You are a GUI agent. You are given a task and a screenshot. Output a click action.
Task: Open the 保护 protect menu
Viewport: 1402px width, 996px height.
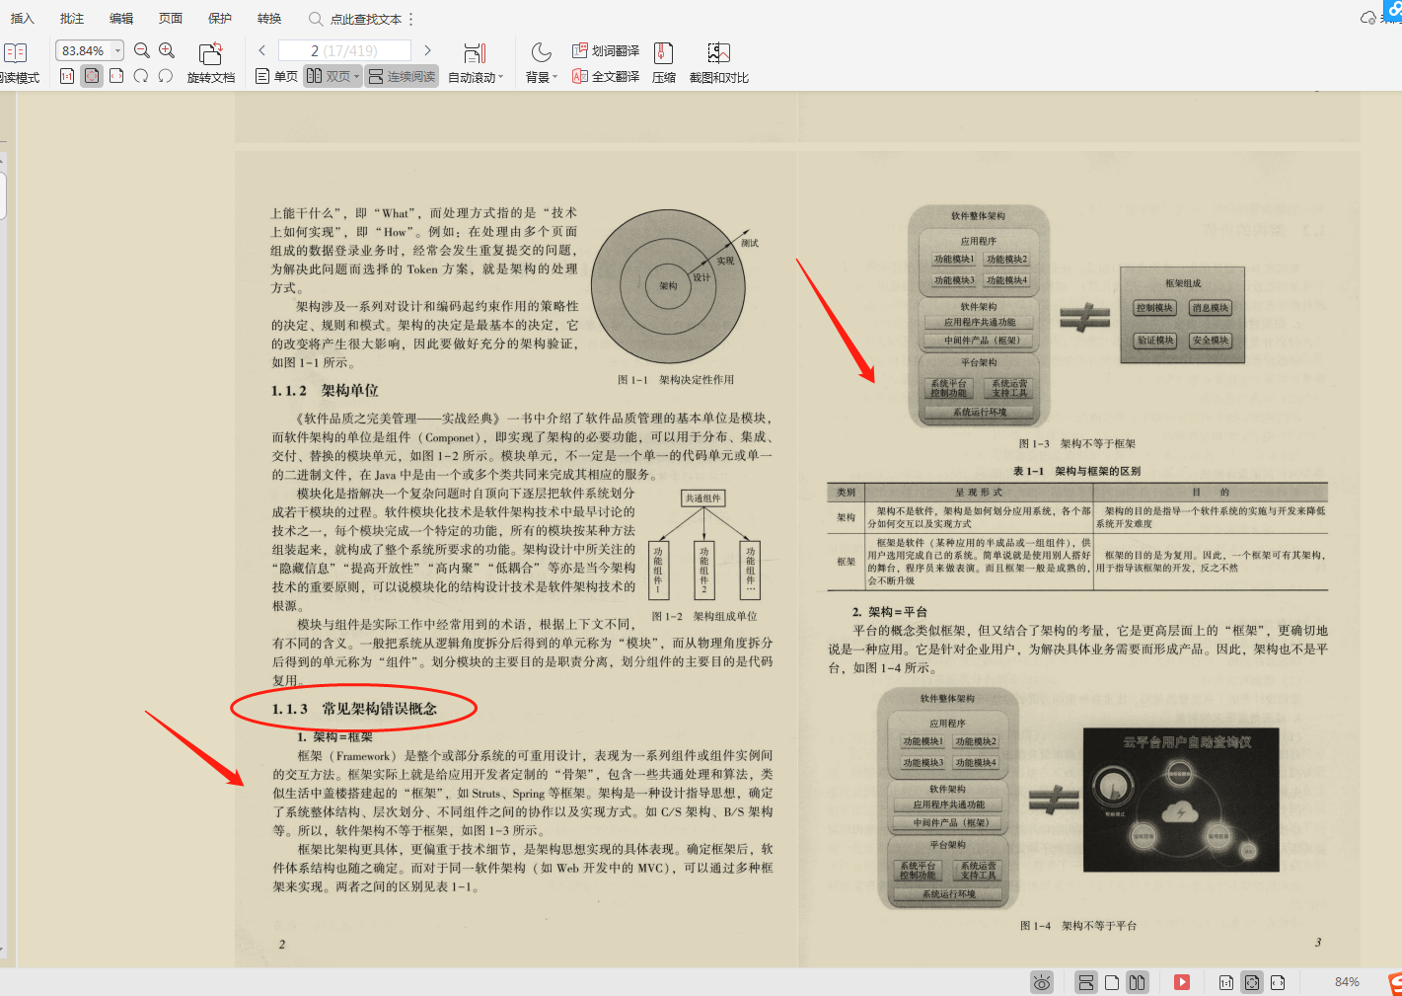pyautogui.click(x=219, y=17)
